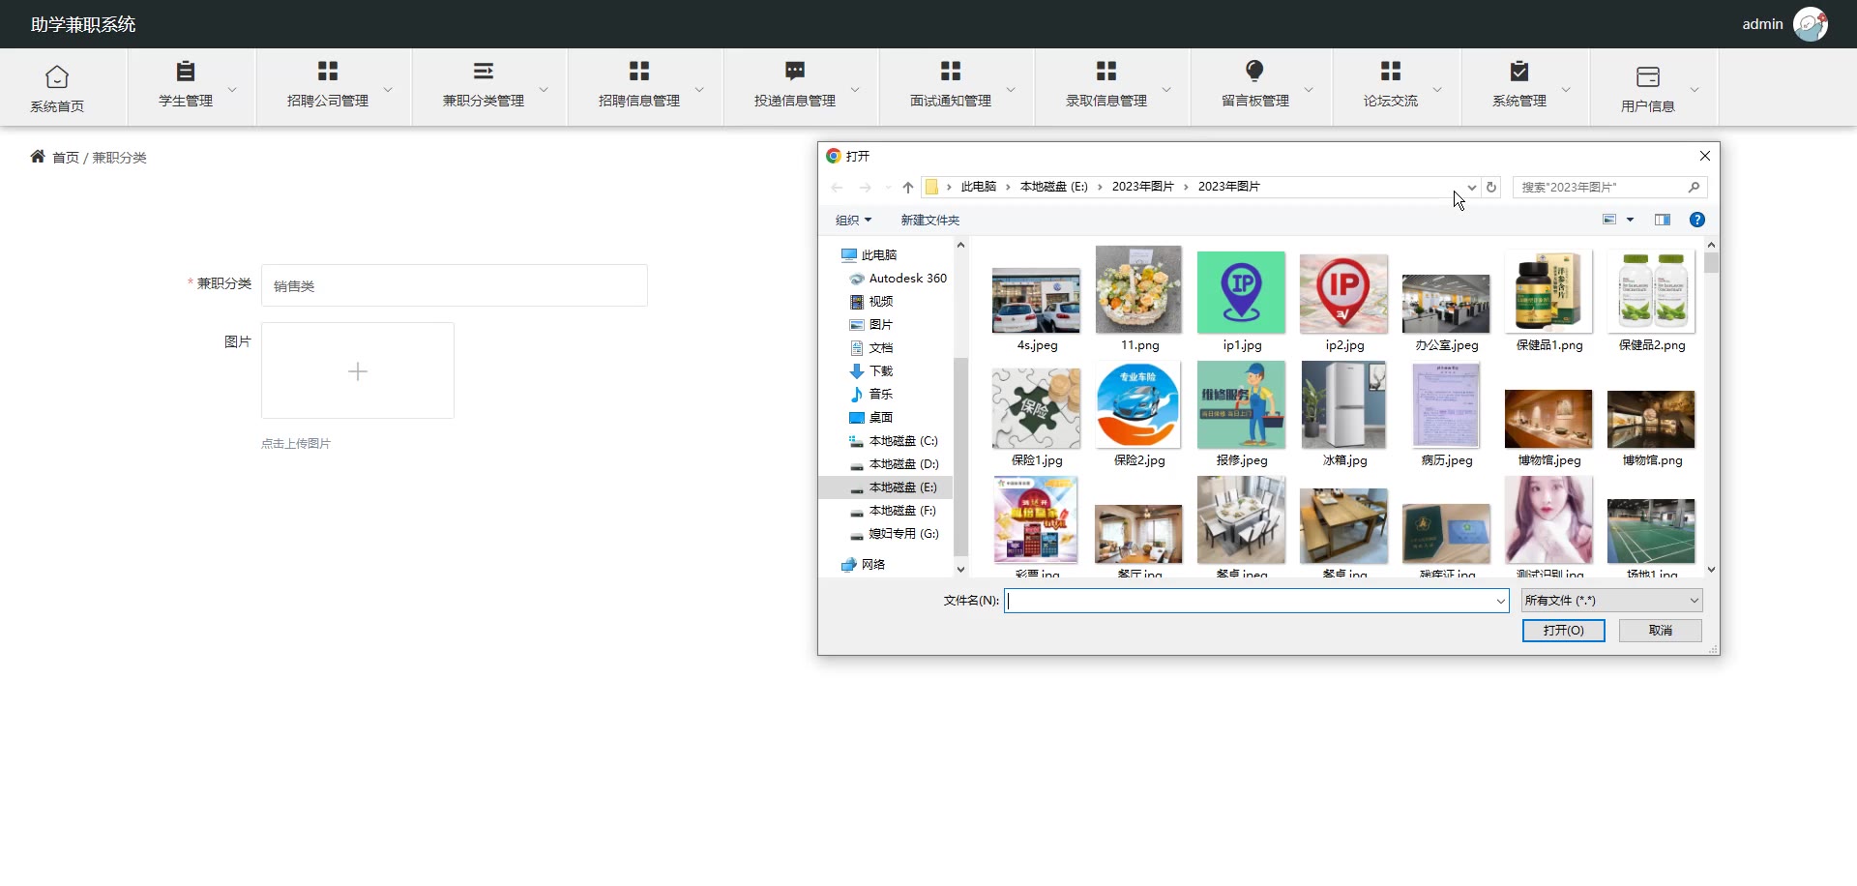
Task: Click the 招聘公司管理 grid icon
Action: pyautogui.click(x=328, y=71)
